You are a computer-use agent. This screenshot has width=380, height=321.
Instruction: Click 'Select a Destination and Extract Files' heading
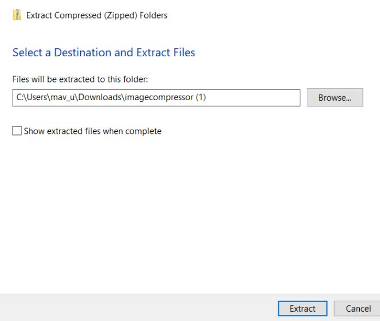104,52
